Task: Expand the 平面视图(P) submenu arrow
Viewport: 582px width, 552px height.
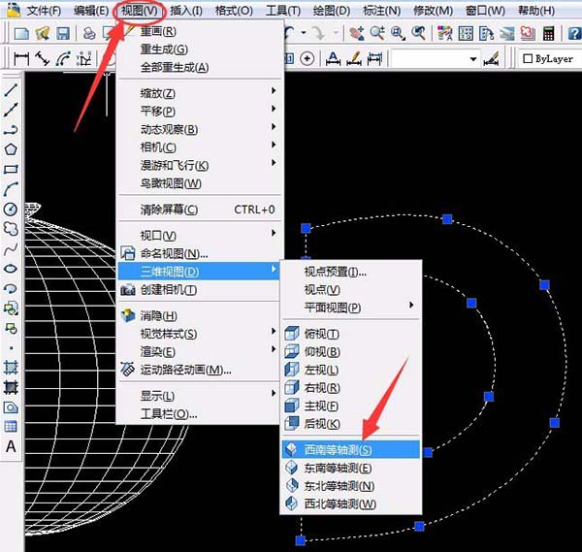Action: tap(411, 306)
